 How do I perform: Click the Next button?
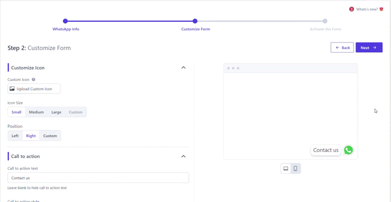369,47
